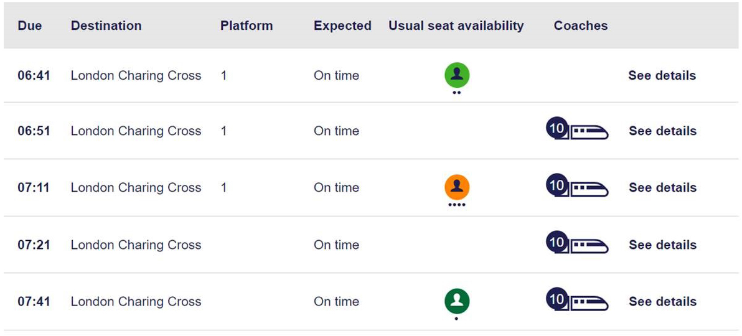This screenshot has height=336, width=742.
Task: Click light green seat availability icon for 06:41
Action: 457,75
